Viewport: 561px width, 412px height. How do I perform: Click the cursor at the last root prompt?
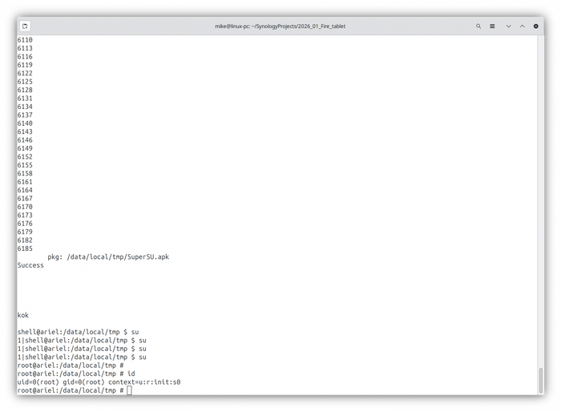(129, 390)
